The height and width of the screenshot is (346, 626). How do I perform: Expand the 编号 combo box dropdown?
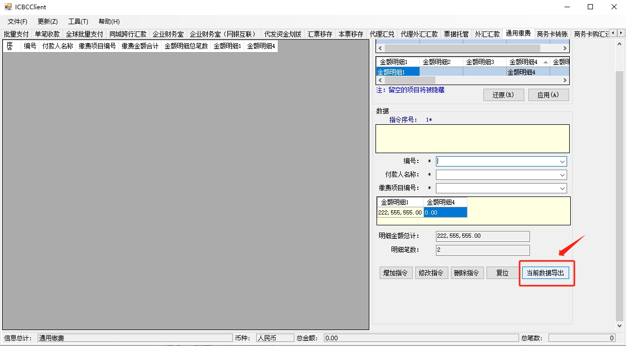tap(562, 162)
